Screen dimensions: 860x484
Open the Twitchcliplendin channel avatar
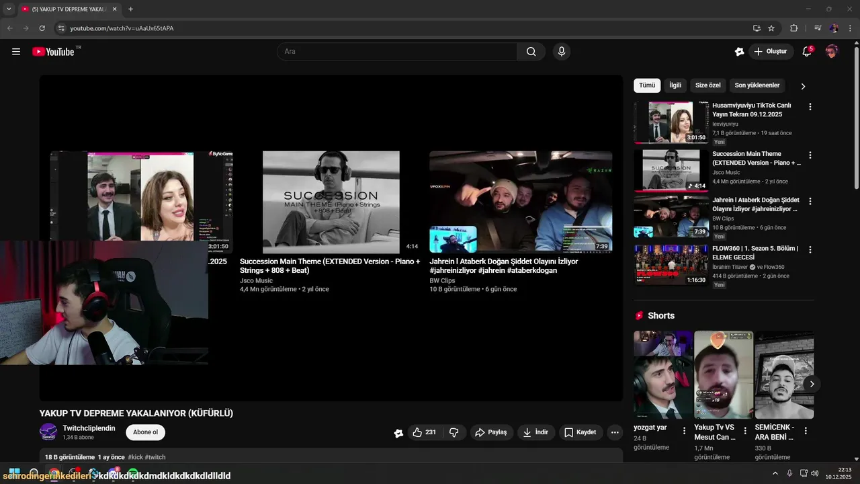click(48, 432)
